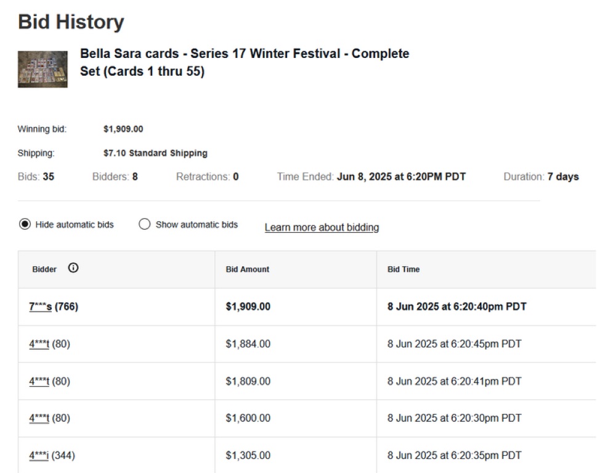Click the Bid Amount column header

click(247, 269)
